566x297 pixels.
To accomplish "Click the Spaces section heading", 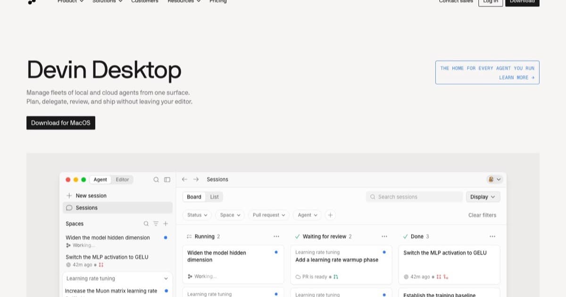I will tap(75, 224).
